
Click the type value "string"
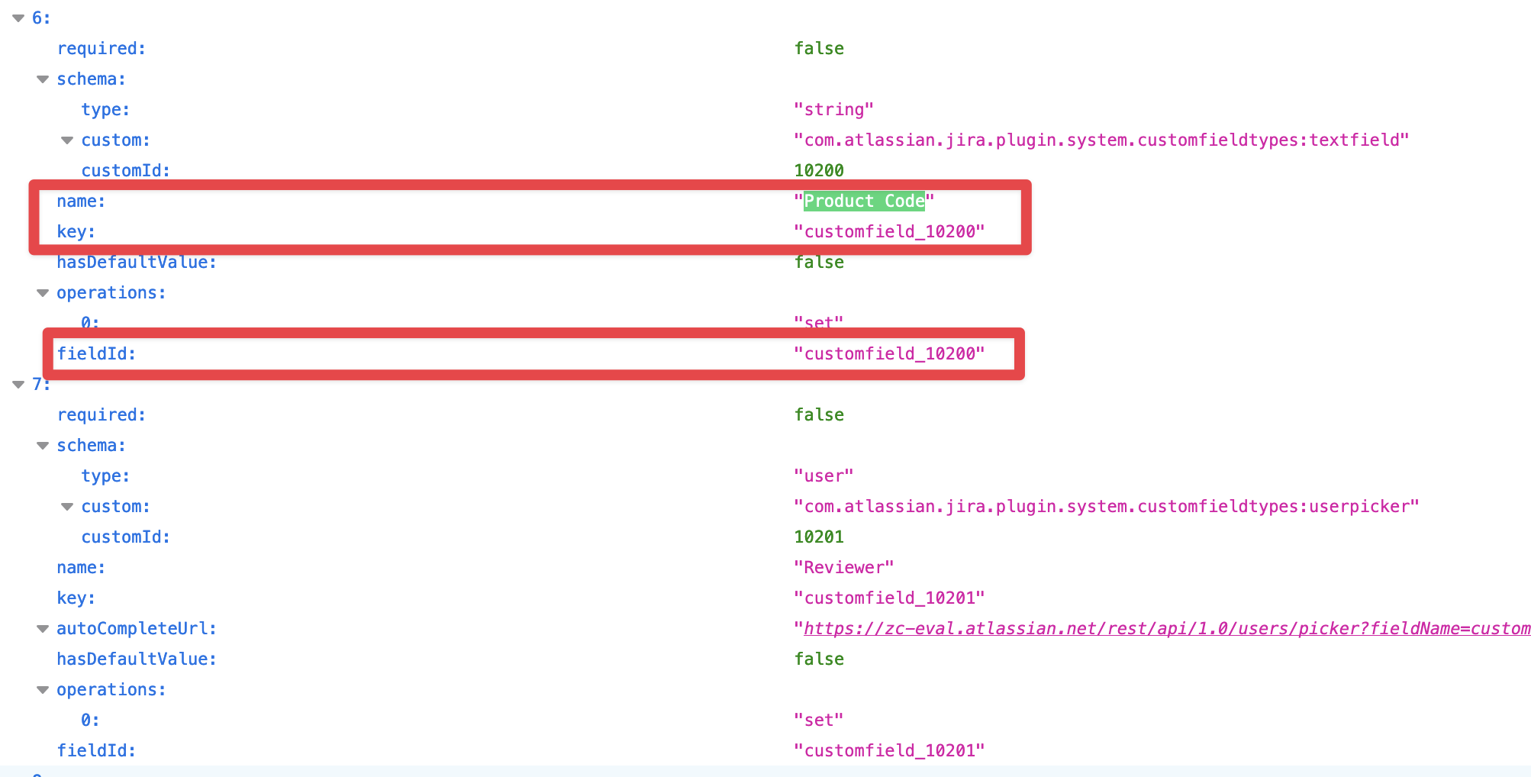point(833,109)
